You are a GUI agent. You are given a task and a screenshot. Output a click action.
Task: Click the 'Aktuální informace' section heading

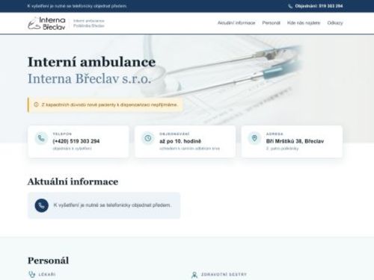pyautogui.click(x=73, y=181)
